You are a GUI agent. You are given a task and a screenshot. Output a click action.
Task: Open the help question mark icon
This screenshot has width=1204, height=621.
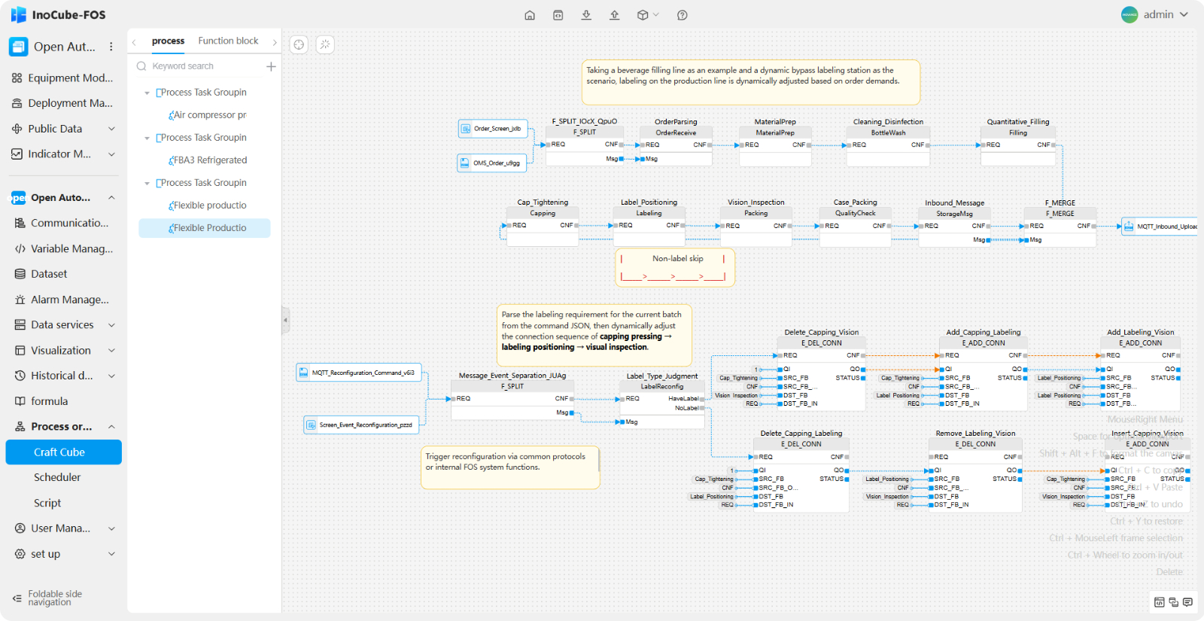pyautogui.click(x=683, y=15)
